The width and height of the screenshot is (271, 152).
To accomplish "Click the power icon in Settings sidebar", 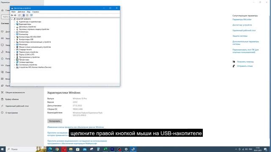I will tap(2, 59).
